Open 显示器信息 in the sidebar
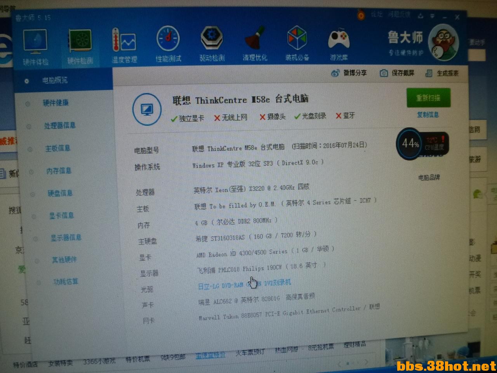The width and height of the screenshot is (497, 373). click(66, 237)
